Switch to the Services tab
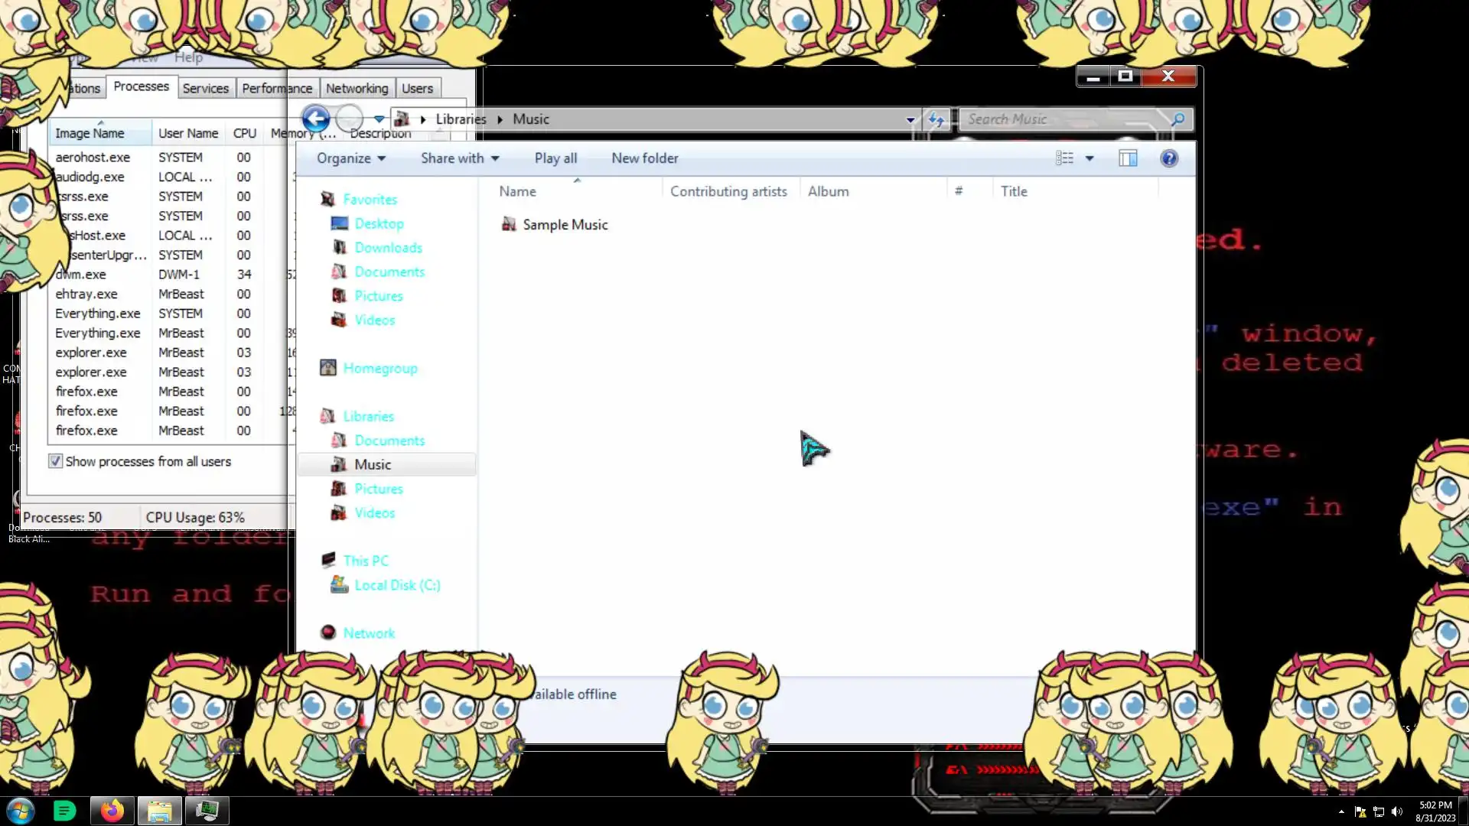The height and width of the screenshot is (826, 1469). [x=205, y=89]
